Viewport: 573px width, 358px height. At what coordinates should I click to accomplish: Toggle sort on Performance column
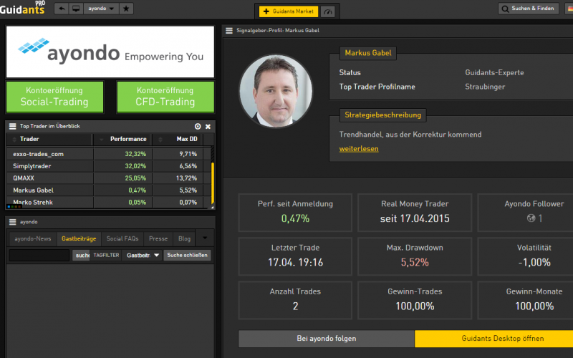tap(128, 139)
